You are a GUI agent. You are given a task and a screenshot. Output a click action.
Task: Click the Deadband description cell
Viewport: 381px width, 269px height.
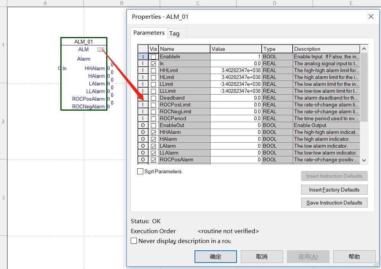(x=326, y=98)
